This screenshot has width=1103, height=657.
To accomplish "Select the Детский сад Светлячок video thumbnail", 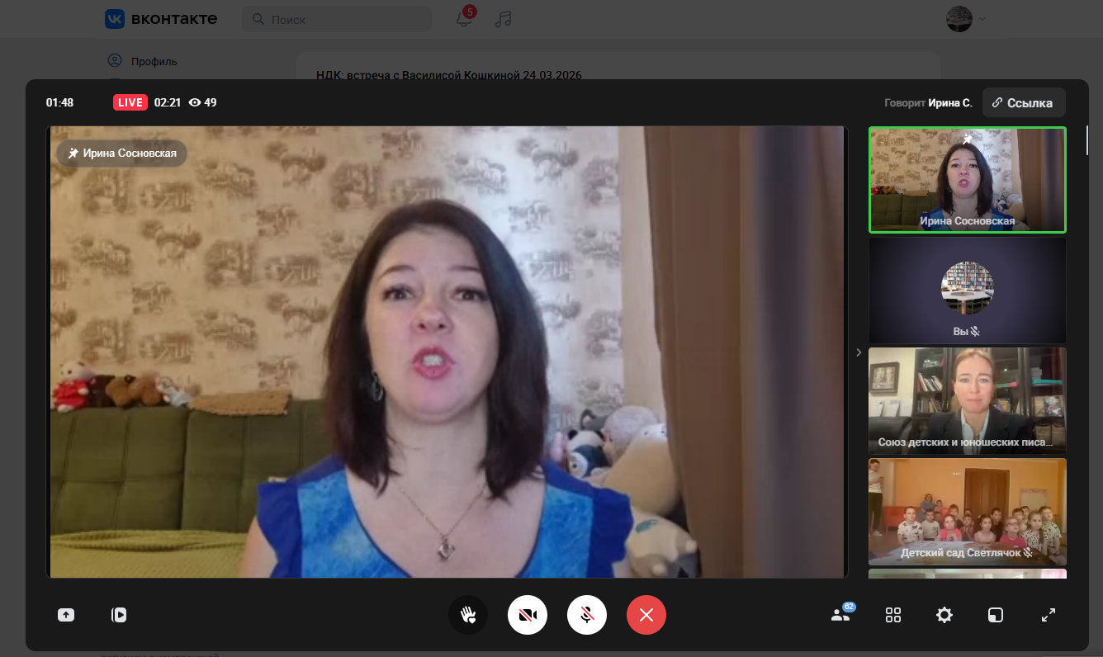I will (967, 512).
